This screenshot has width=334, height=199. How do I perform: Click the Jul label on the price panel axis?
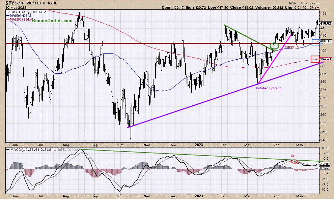point(41,145)
